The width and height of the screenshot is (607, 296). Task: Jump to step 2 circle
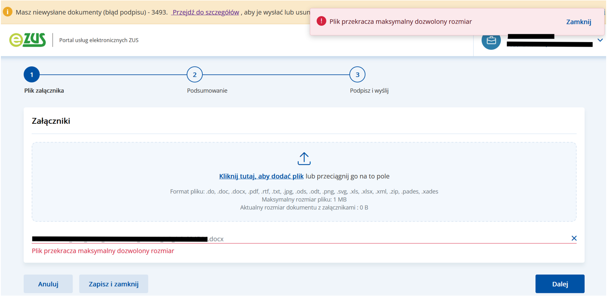[x=194, y=75]
